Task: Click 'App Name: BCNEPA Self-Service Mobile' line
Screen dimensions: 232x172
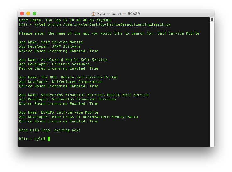Action: pyautogui.click(x=59, y=113)
